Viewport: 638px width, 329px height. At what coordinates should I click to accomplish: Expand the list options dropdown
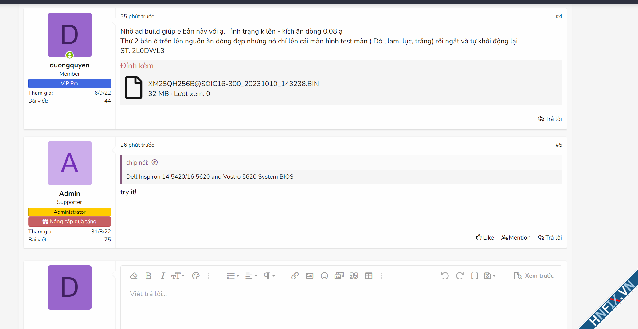233,276
